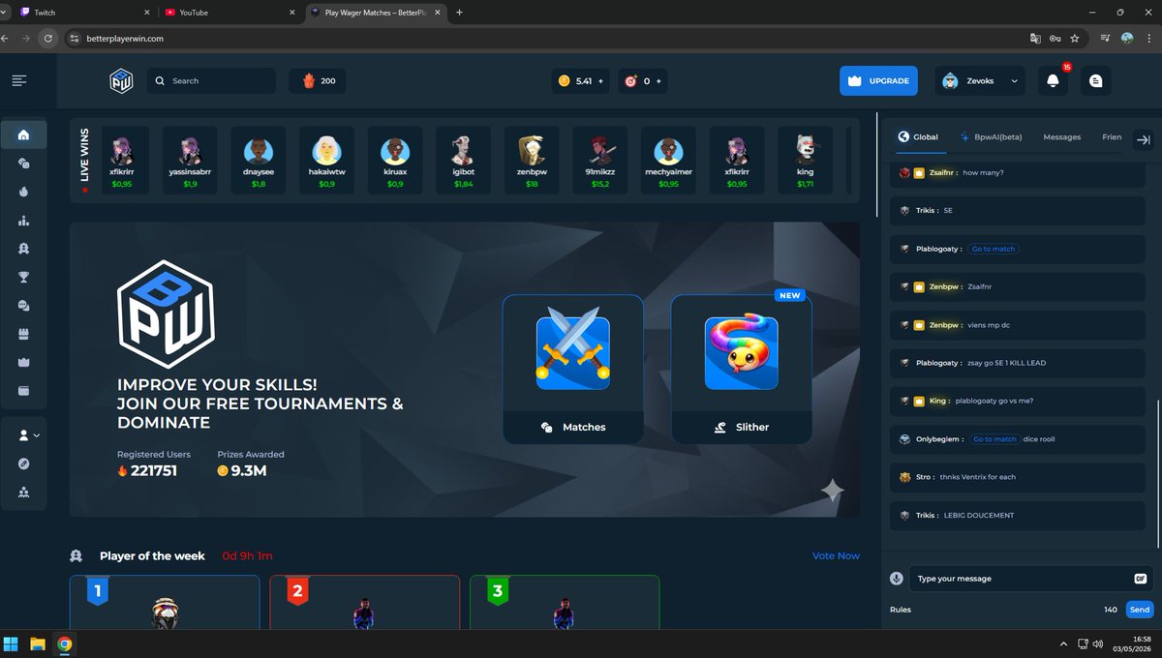This screenshot has width=1162, height=658.
Task: Open rank 2 player of the week card
Action: pyautogui.click(x=364, y=603)
